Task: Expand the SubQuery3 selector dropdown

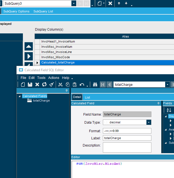Action: 73,3
